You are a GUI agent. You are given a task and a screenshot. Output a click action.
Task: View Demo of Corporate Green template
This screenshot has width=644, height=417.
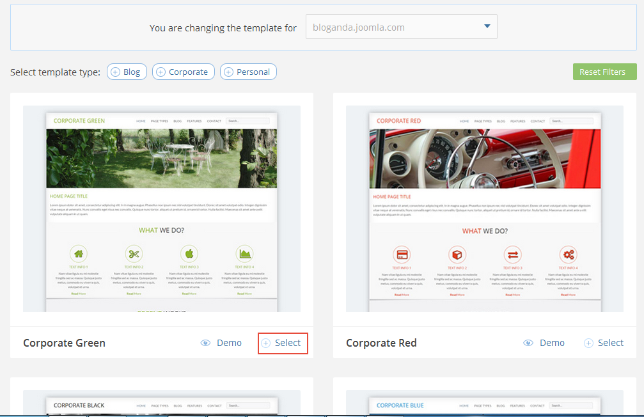click(229, 343)
